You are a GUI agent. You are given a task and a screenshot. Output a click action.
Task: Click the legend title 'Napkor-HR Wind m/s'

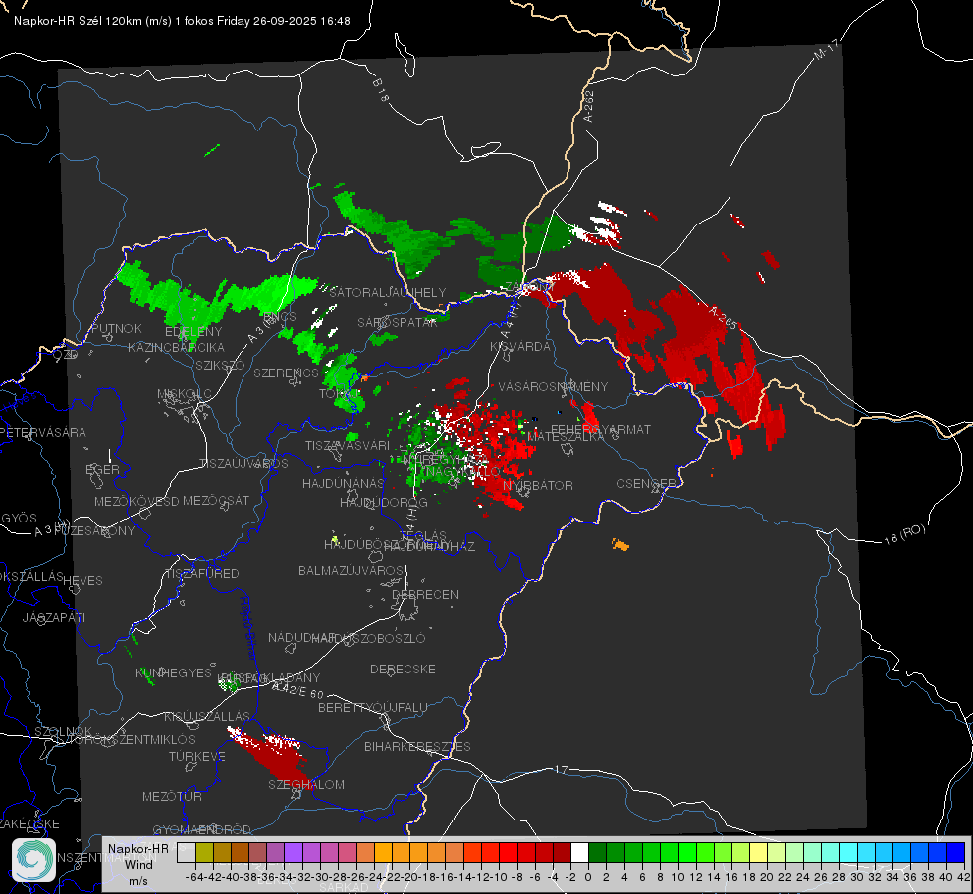138,864
